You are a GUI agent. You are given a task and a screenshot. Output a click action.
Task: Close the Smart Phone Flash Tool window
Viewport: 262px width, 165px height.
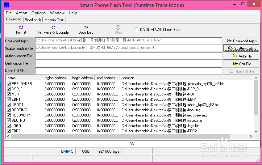254,4
